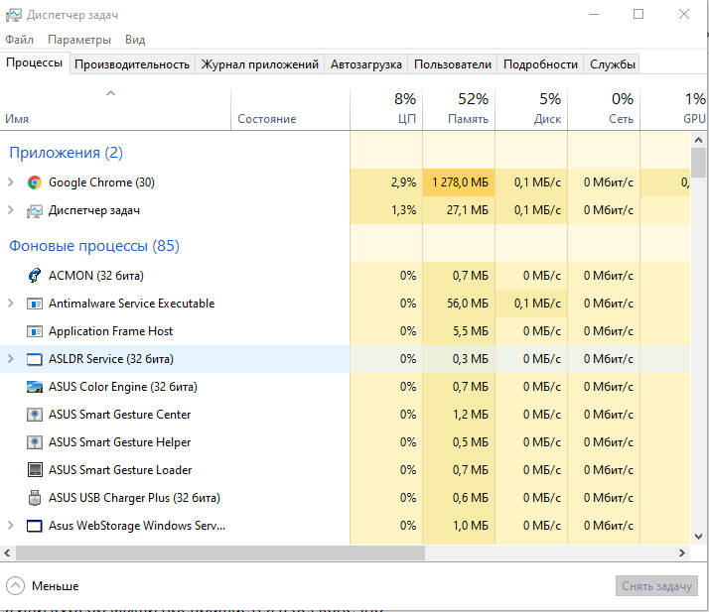Switch to the Пользователи tab

click(453, 64)
